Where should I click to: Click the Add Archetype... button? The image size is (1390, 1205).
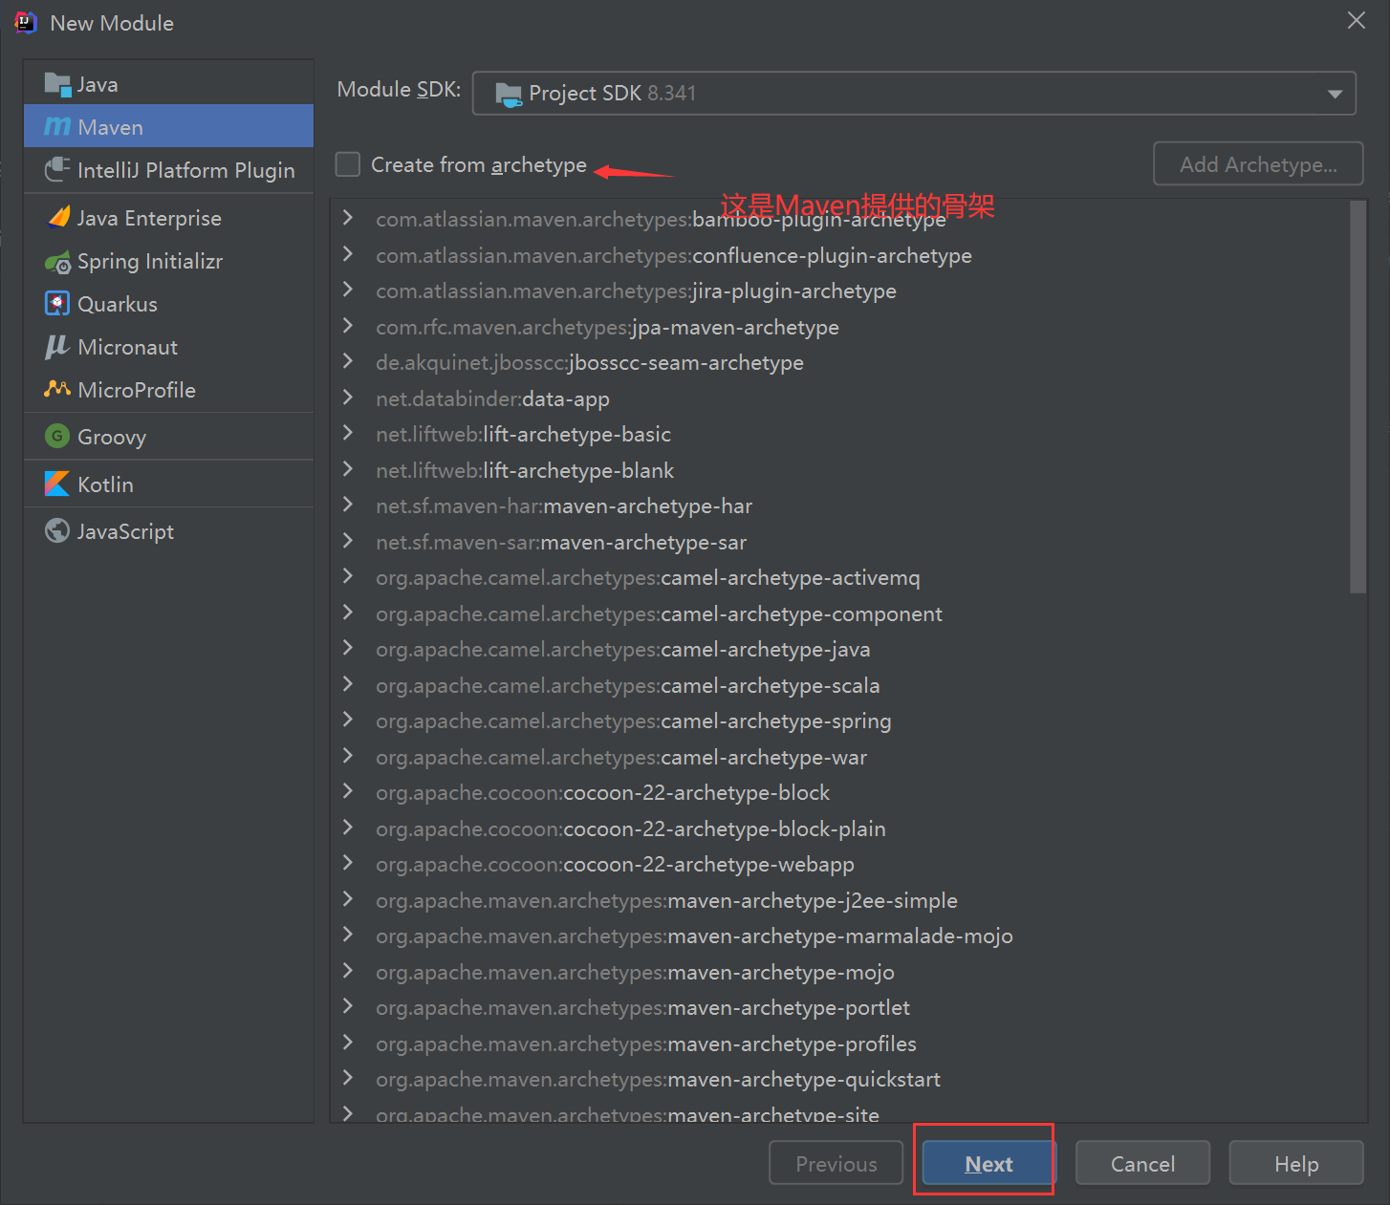click(1258, 164)
